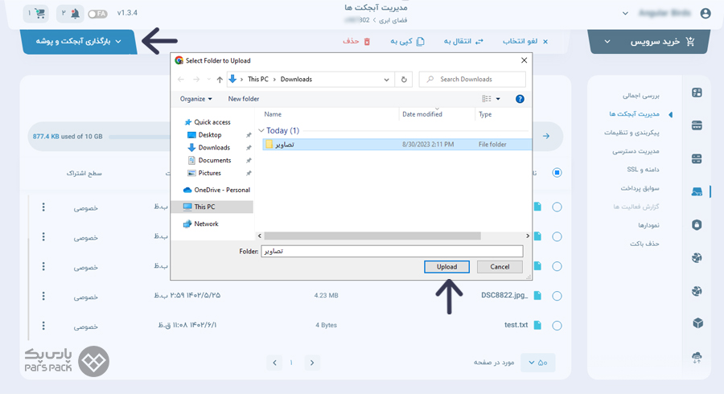
Task: Click the dashboard grid icon in right rail
Action: click(x=697, y=92)
